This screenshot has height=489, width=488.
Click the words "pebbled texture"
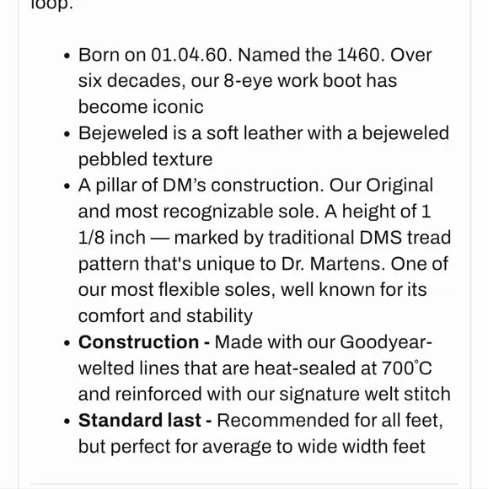pos(145,159)
